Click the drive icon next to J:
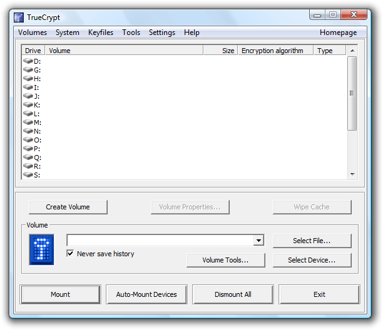 click(28, 96)
